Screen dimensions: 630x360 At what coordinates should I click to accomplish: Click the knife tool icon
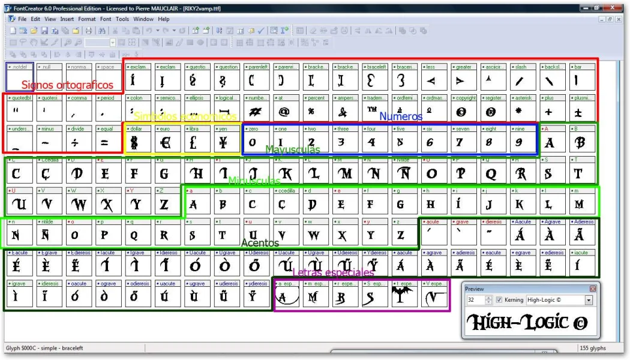pos(55,43)
